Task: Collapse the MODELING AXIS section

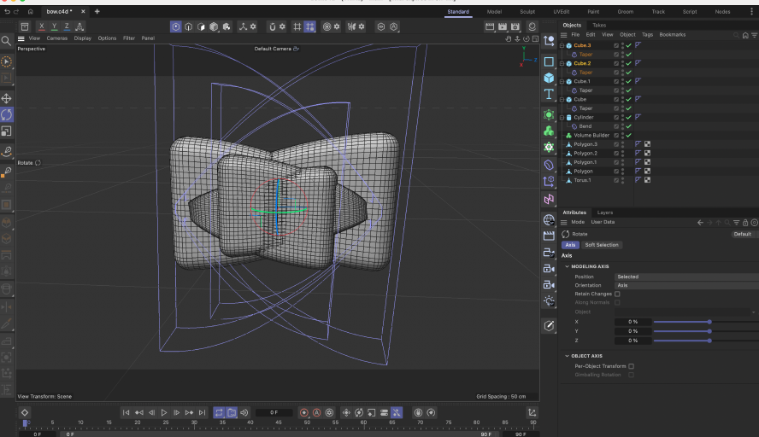Action: click(x=566, y=266)
